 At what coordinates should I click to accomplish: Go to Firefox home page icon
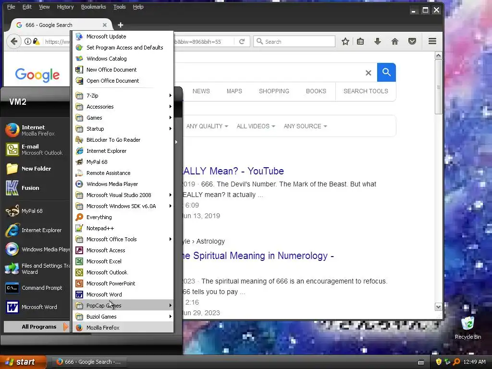click(x=395, y=41)
